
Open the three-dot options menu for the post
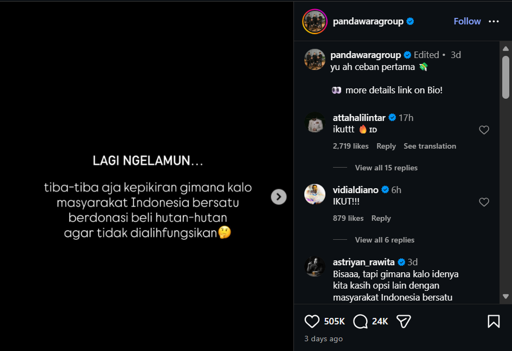click(x=494, y=21)
